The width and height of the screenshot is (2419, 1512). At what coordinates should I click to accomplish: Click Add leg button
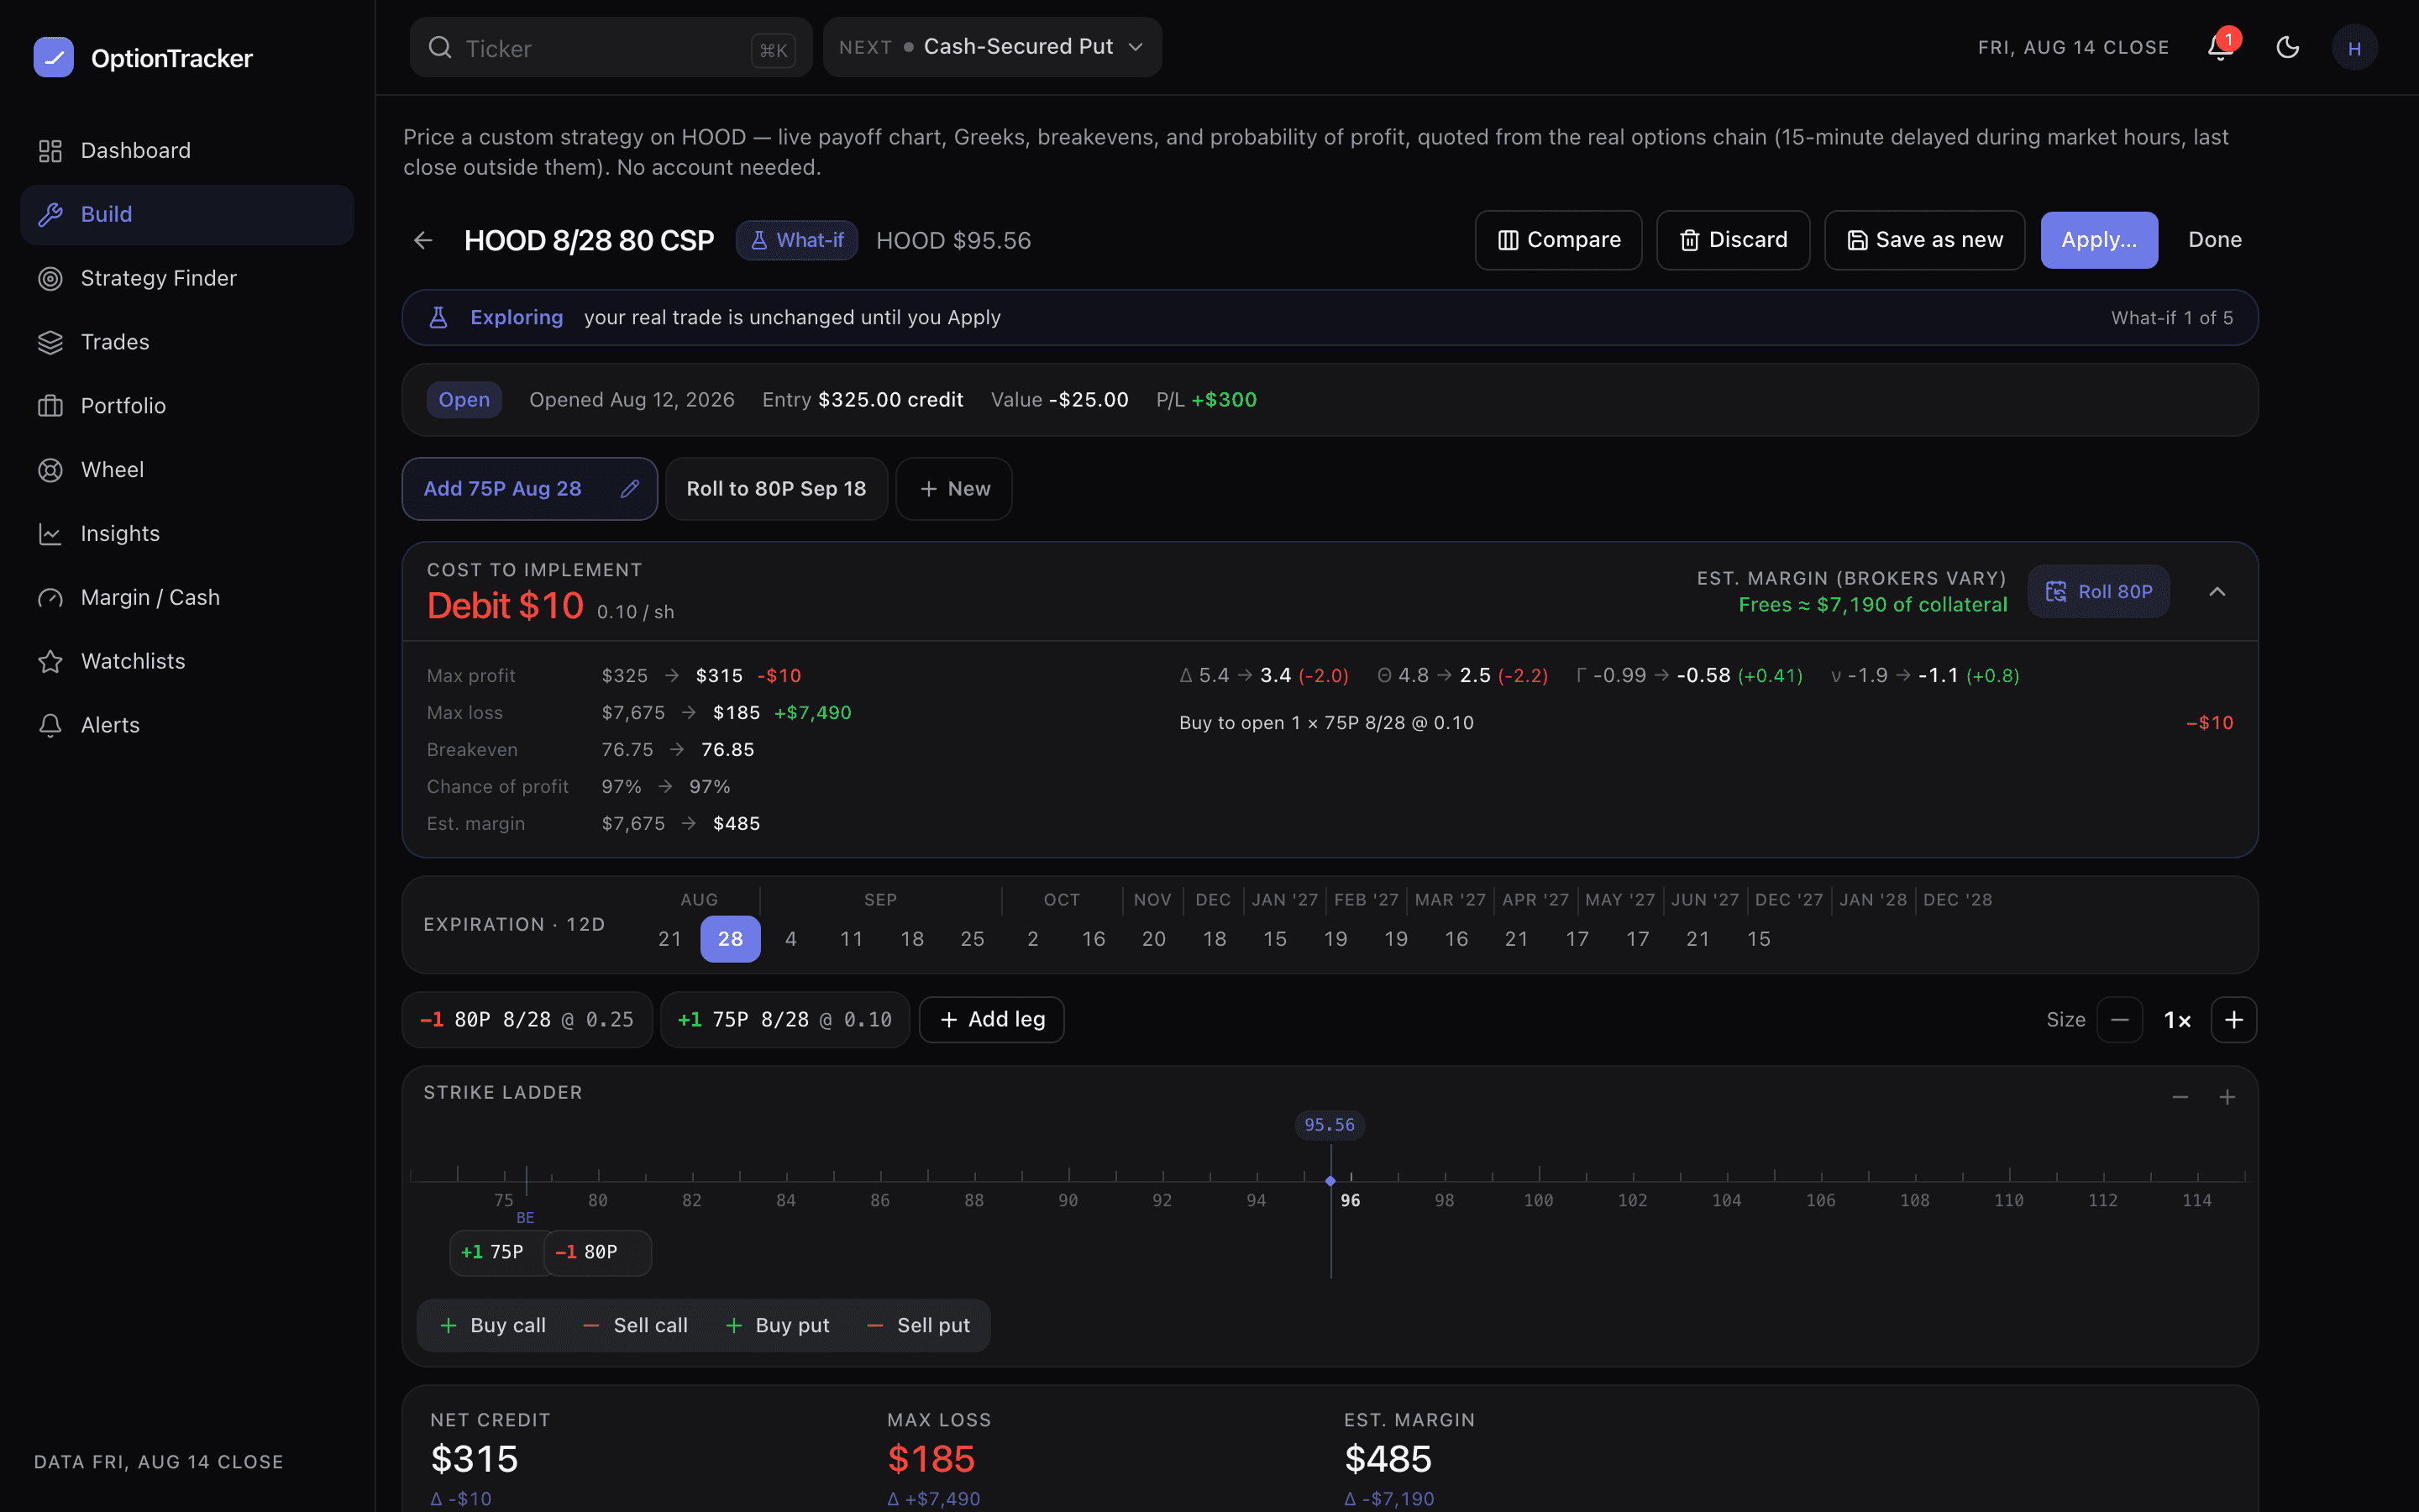click(x=992, y=1020)
